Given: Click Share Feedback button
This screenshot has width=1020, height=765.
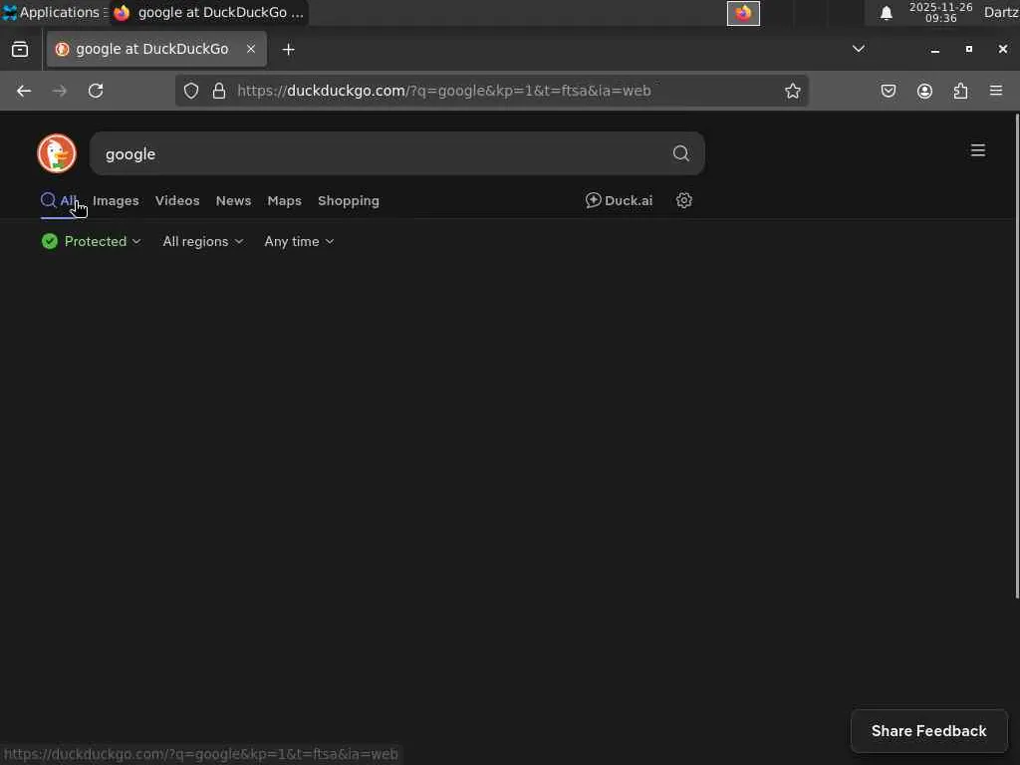Looking at the screenshot, I should (929, 731).
